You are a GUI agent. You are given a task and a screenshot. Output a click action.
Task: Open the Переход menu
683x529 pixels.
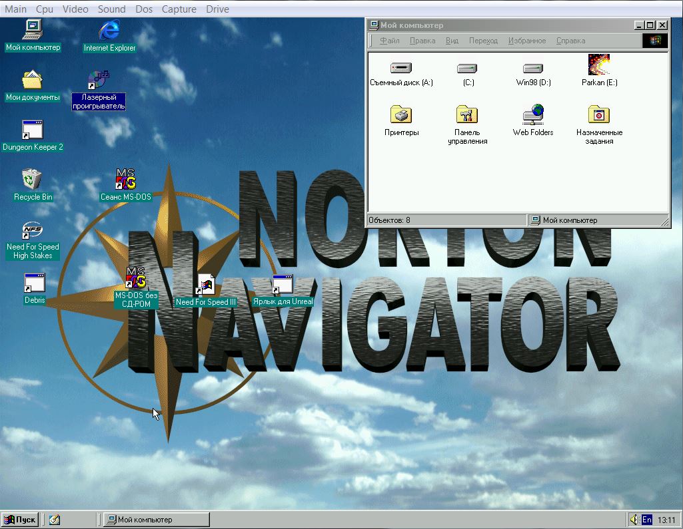click(x=484, y=41)
